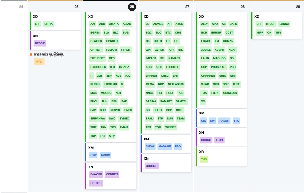Click the blue CHOW tag
304x193 pixels.
(150, 147)
